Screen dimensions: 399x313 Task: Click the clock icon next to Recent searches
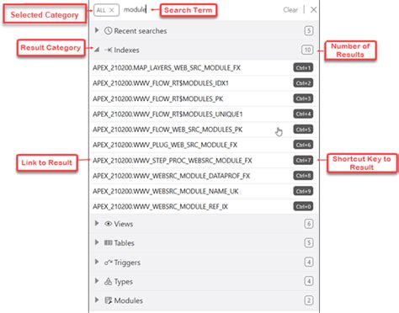pyautogui.click(x=108, y=30)
